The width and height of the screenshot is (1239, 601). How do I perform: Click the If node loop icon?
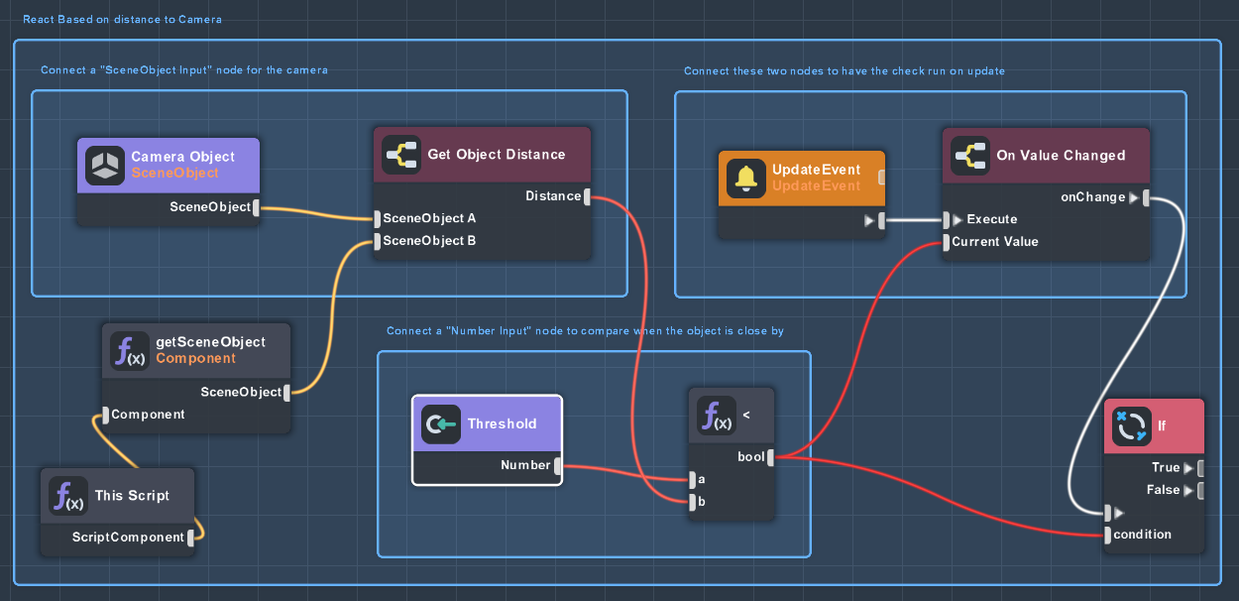pos(1131,426)
